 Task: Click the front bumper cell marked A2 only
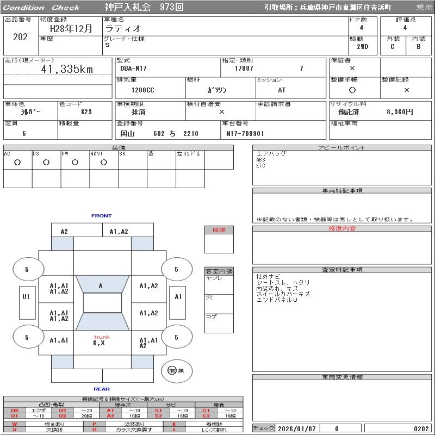64,231
